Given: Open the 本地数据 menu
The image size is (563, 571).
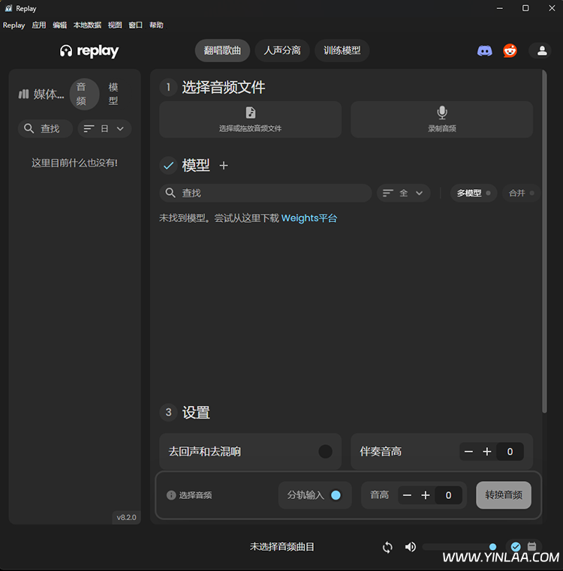Looking at the screenshot, I should [x=87, y=25].
